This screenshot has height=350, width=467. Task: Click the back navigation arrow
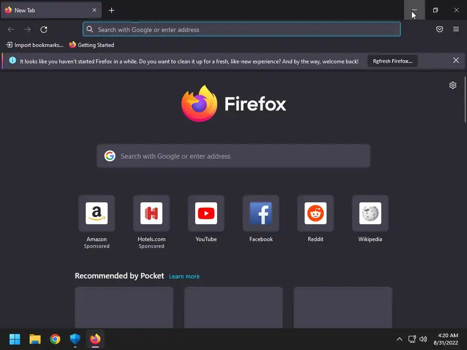click(x=11, y=30)
